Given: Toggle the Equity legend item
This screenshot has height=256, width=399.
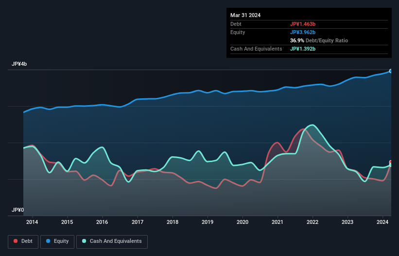Looking at the screenshot, I should click(x=58, y=241).
